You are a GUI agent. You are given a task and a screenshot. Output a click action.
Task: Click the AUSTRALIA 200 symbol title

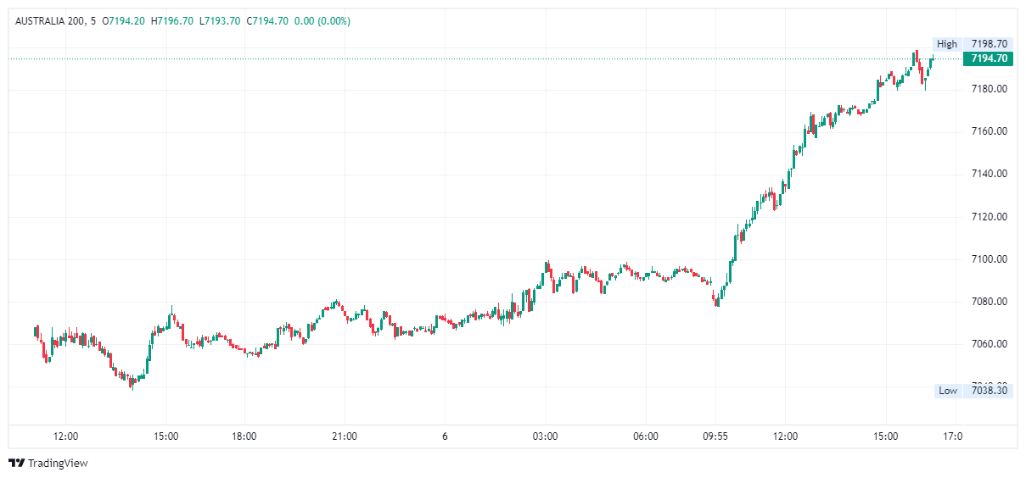[50, 20]
